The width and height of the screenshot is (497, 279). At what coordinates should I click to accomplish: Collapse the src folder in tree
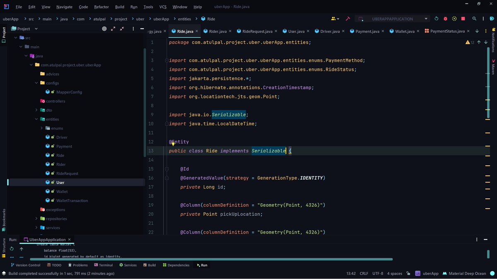coord(16,38)
